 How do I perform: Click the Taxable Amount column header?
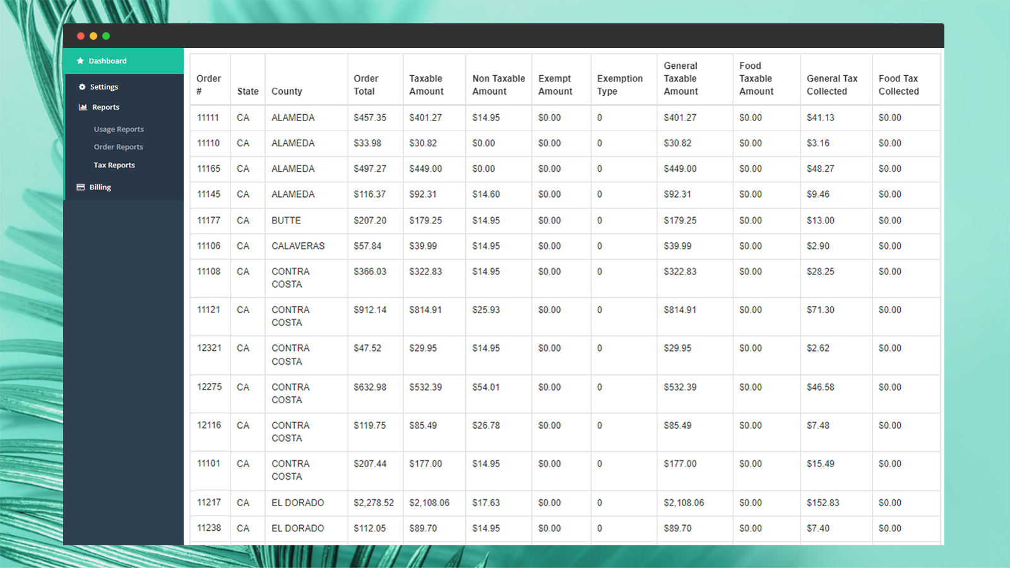[426, 85]
